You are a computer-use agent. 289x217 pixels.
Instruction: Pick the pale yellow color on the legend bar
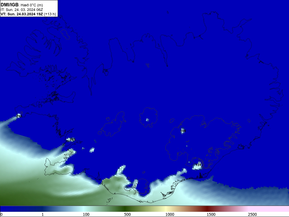point(166,209)
